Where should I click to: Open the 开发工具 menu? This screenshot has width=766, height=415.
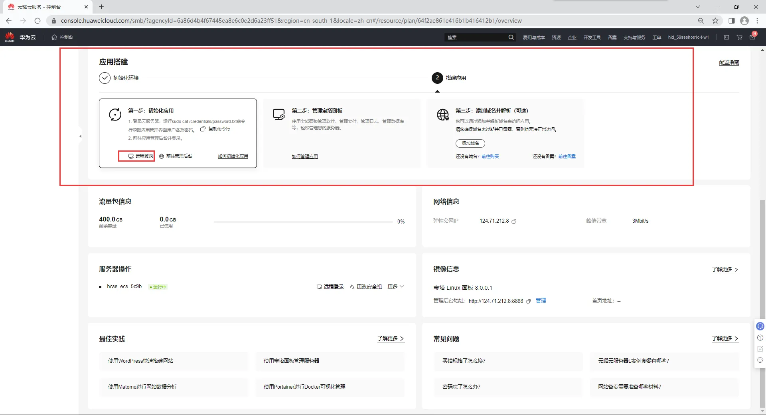(x=592, y=38)
